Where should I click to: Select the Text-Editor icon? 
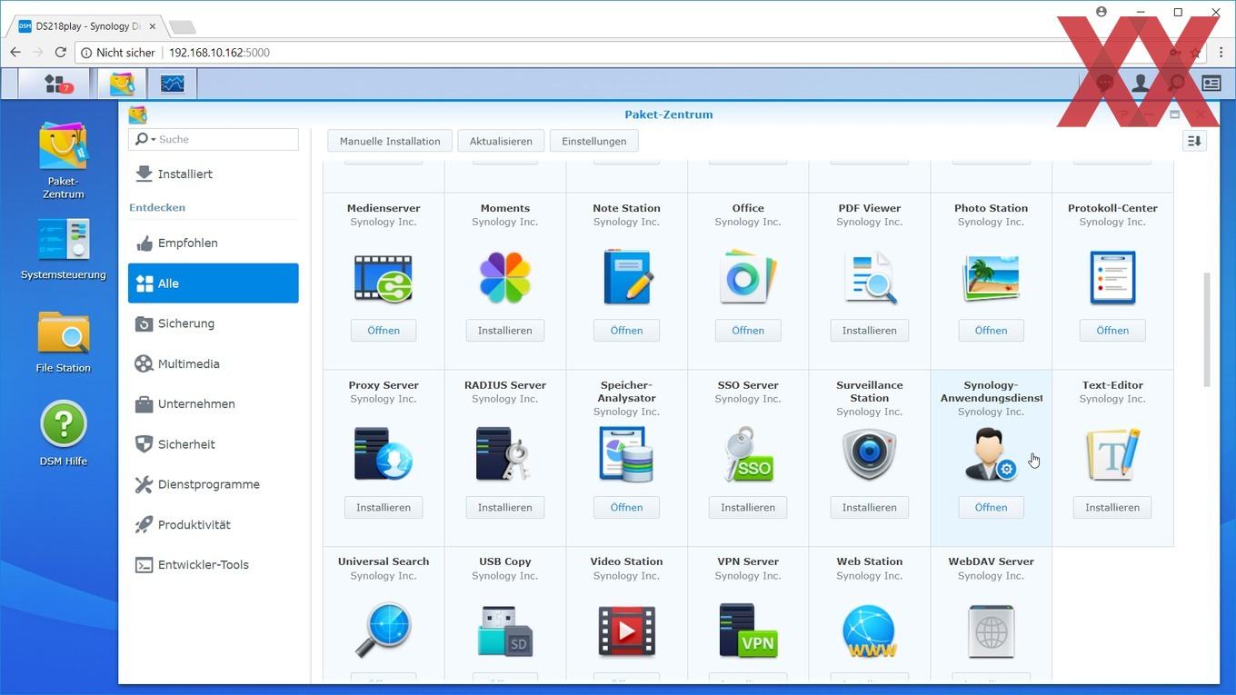tap(1112, 454)
